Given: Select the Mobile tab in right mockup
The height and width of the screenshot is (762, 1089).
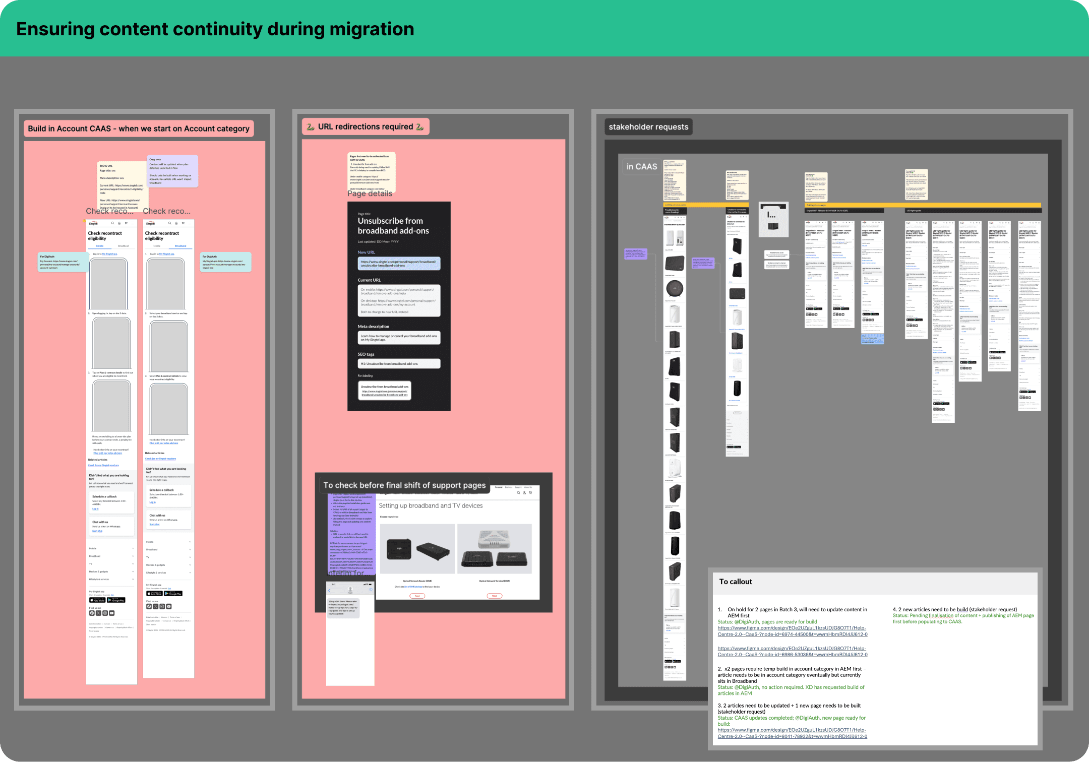Looking at the screenshot, I should tap(157, 246).
